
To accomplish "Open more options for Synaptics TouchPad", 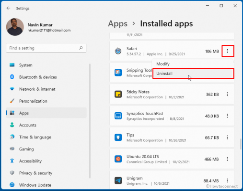I will [x=227, y=116].
